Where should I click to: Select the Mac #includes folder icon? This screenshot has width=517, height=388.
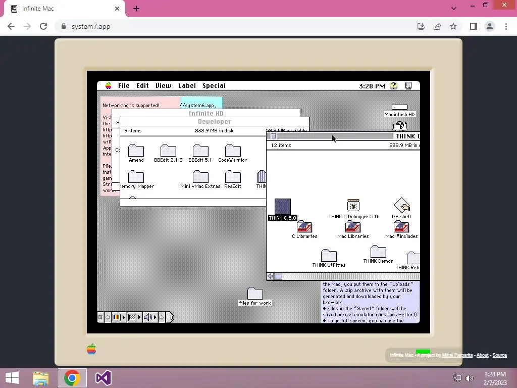click(x=401, y=227)
